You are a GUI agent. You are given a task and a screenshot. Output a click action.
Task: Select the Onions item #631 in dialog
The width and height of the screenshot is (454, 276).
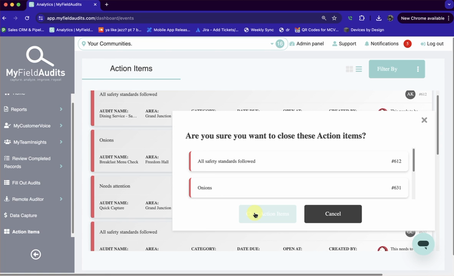[x=298, y=188]
